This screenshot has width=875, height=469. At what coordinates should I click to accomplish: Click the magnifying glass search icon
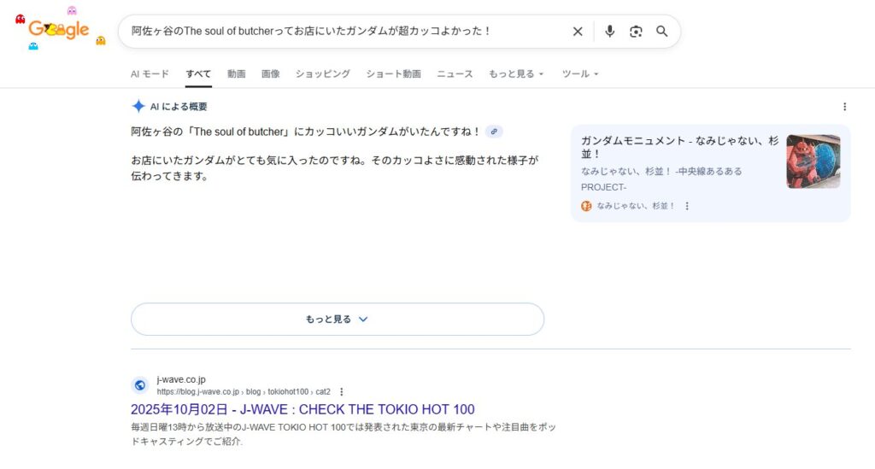[x=662, y=32]
